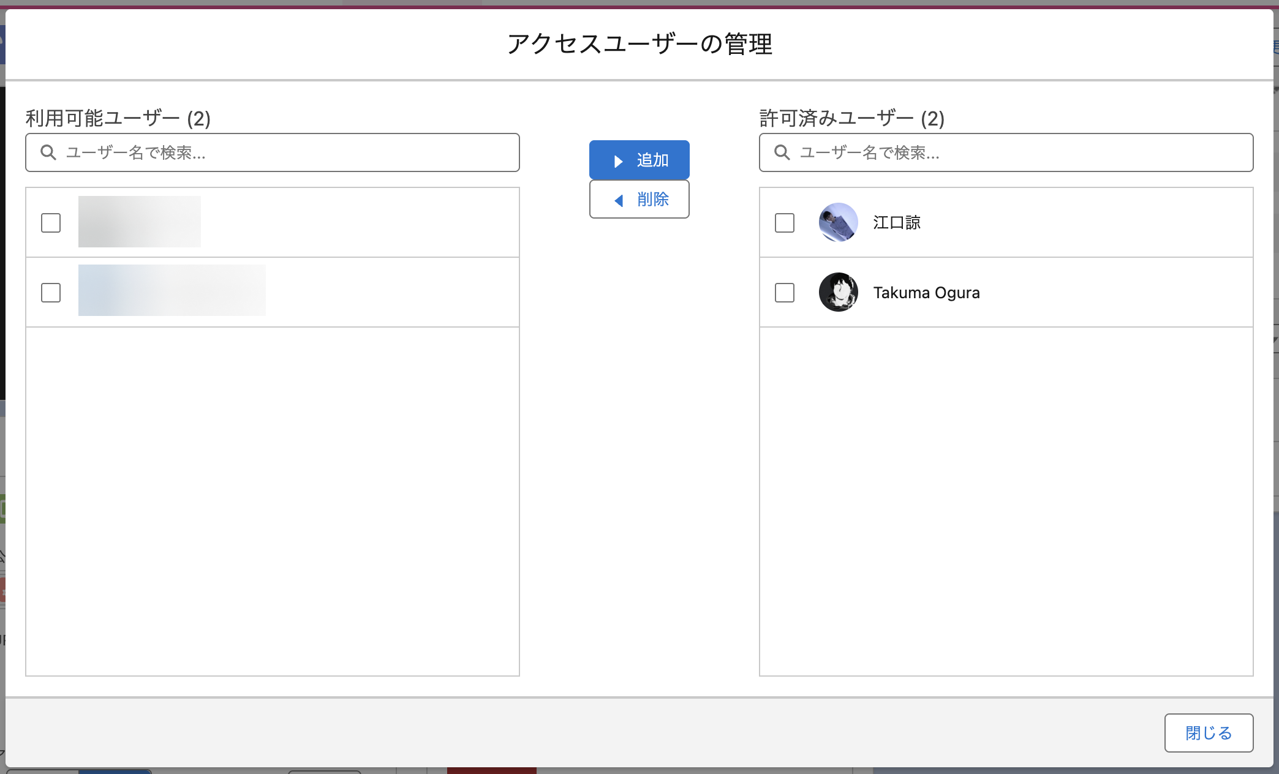Click the 閉じる (close) button

[x=1208, y=733]
